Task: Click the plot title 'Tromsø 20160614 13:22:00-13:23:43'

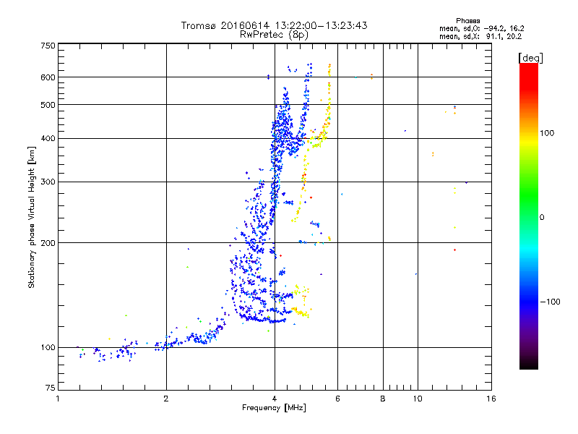Action: (x=274, y=25)
